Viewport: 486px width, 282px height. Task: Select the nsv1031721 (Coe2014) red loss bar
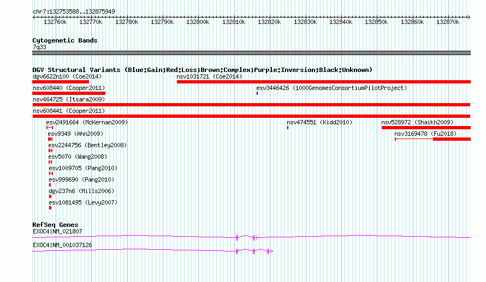pyautogui.click(x=324, y=82)
